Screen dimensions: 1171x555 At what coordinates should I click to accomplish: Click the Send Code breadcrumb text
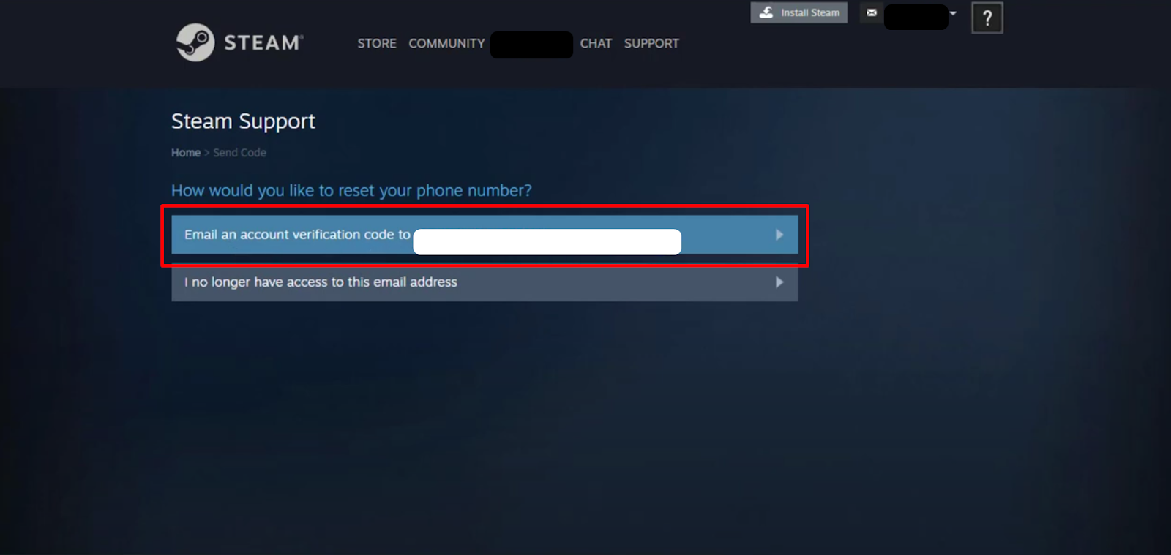coord(239,153)
